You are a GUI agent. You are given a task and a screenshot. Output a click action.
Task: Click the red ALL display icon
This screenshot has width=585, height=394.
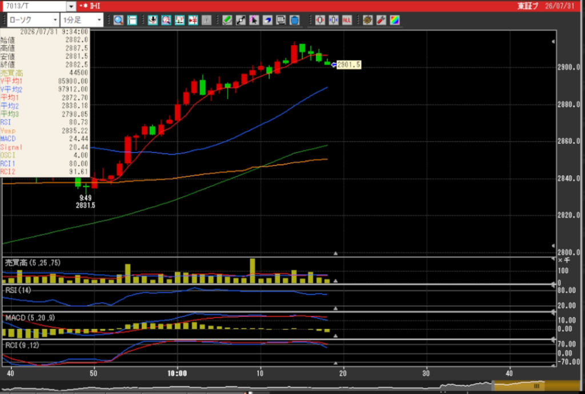[x=347, y=20]
